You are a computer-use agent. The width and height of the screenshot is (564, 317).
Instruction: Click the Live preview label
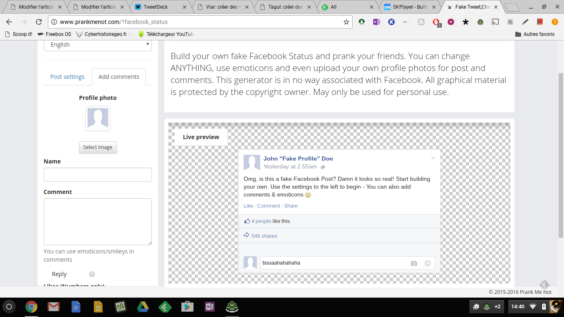201,137
